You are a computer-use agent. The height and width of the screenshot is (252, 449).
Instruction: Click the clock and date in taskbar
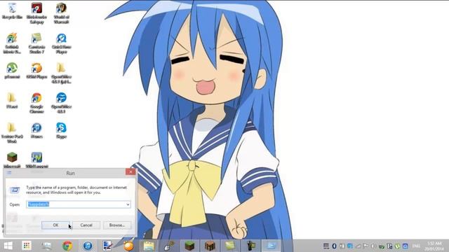(434, 246)
